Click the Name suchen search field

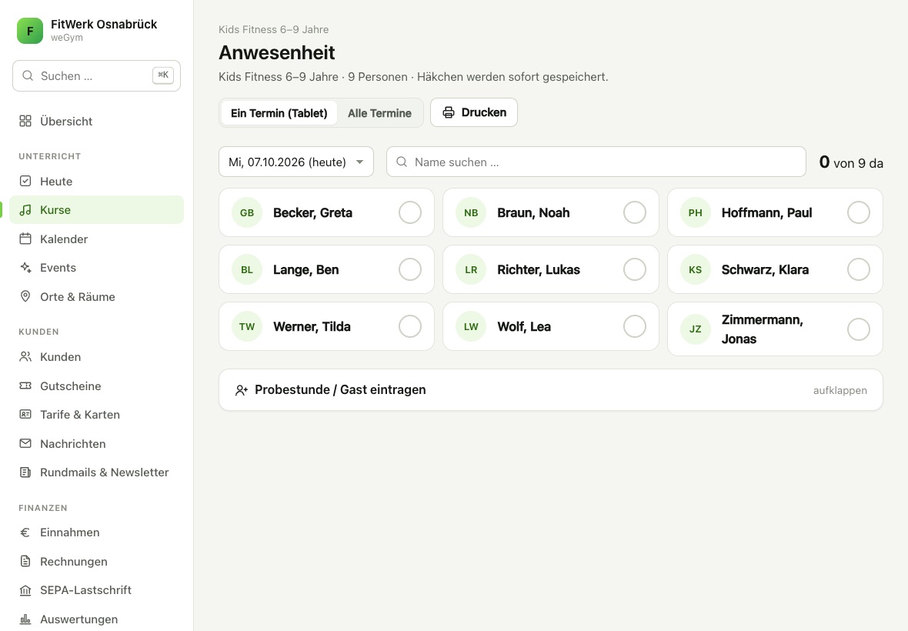coord(596,162)
